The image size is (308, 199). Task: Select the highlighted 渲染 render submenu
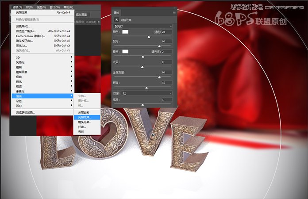(x=43, y=96)
